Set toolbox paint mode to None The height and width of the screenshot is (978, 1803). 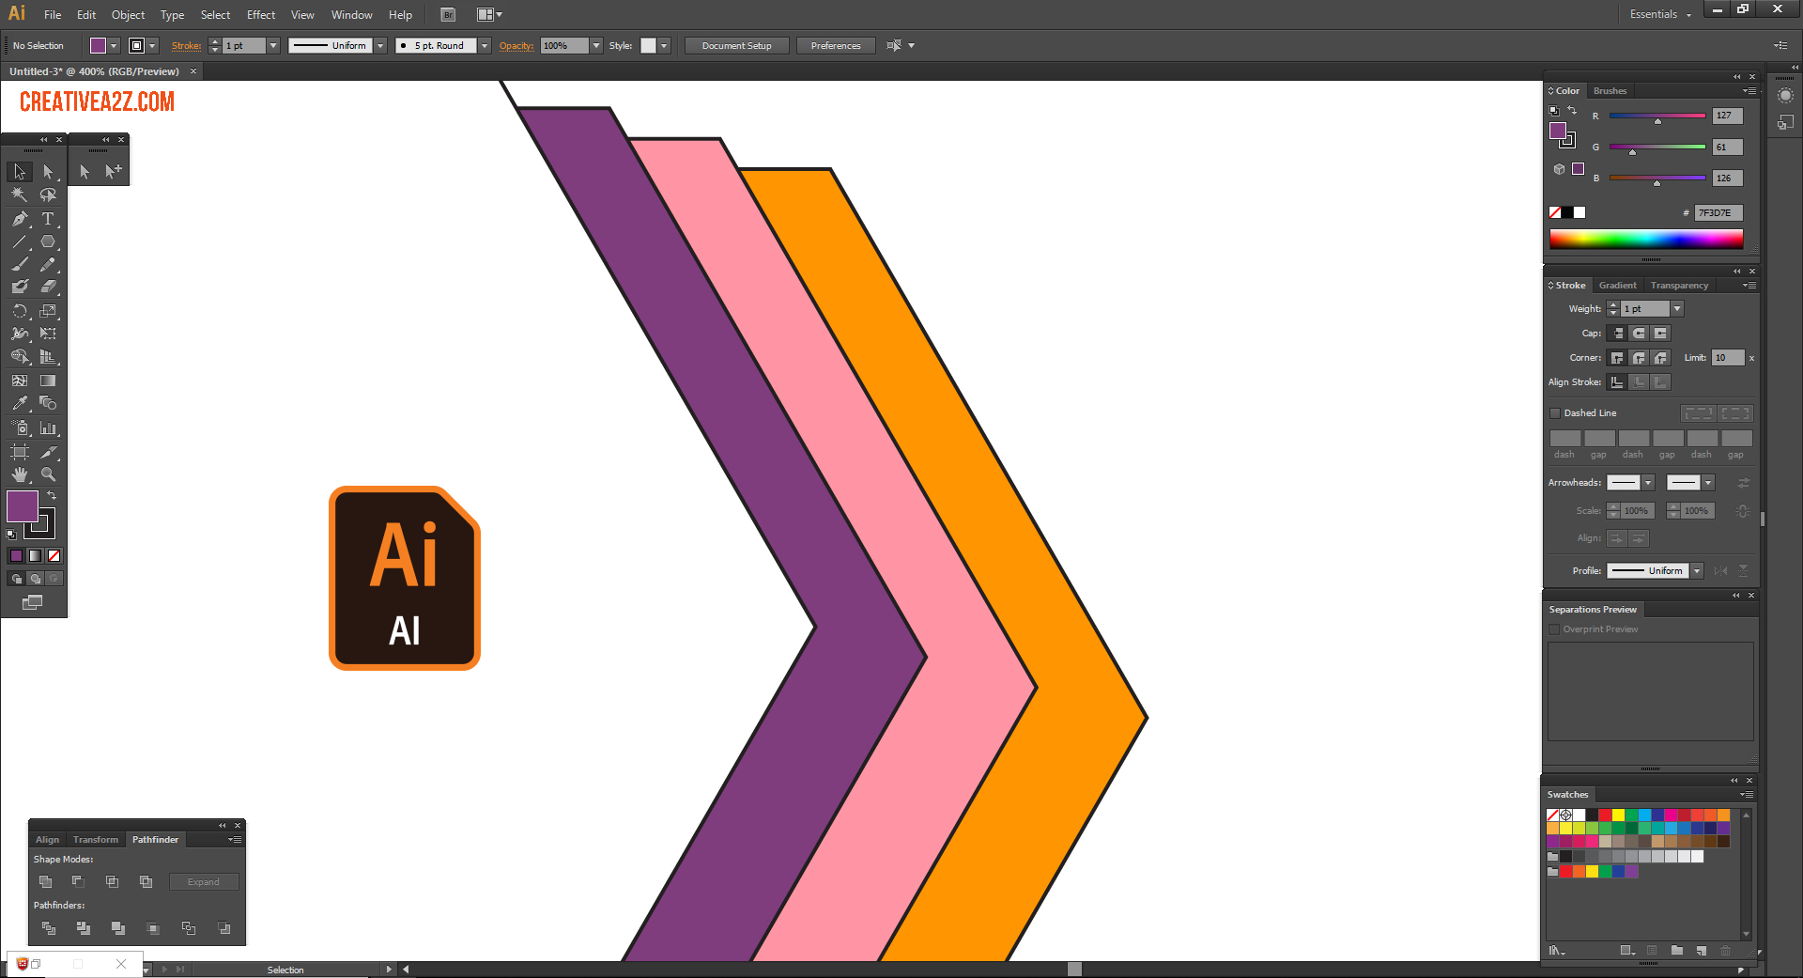pos(54,556)
